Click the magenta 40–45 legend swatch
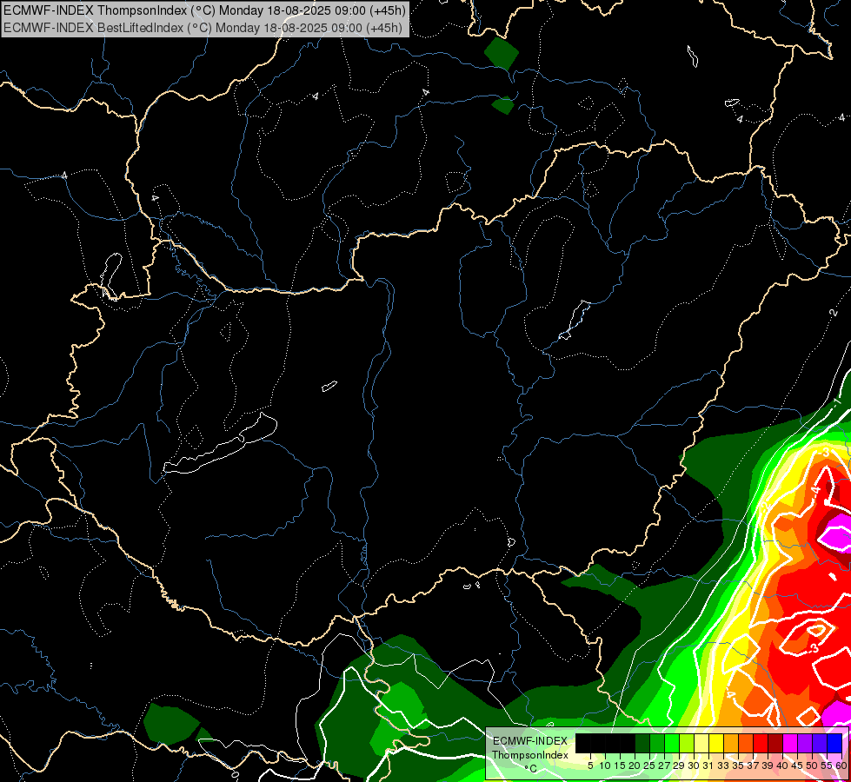 (x=789, y=743)
